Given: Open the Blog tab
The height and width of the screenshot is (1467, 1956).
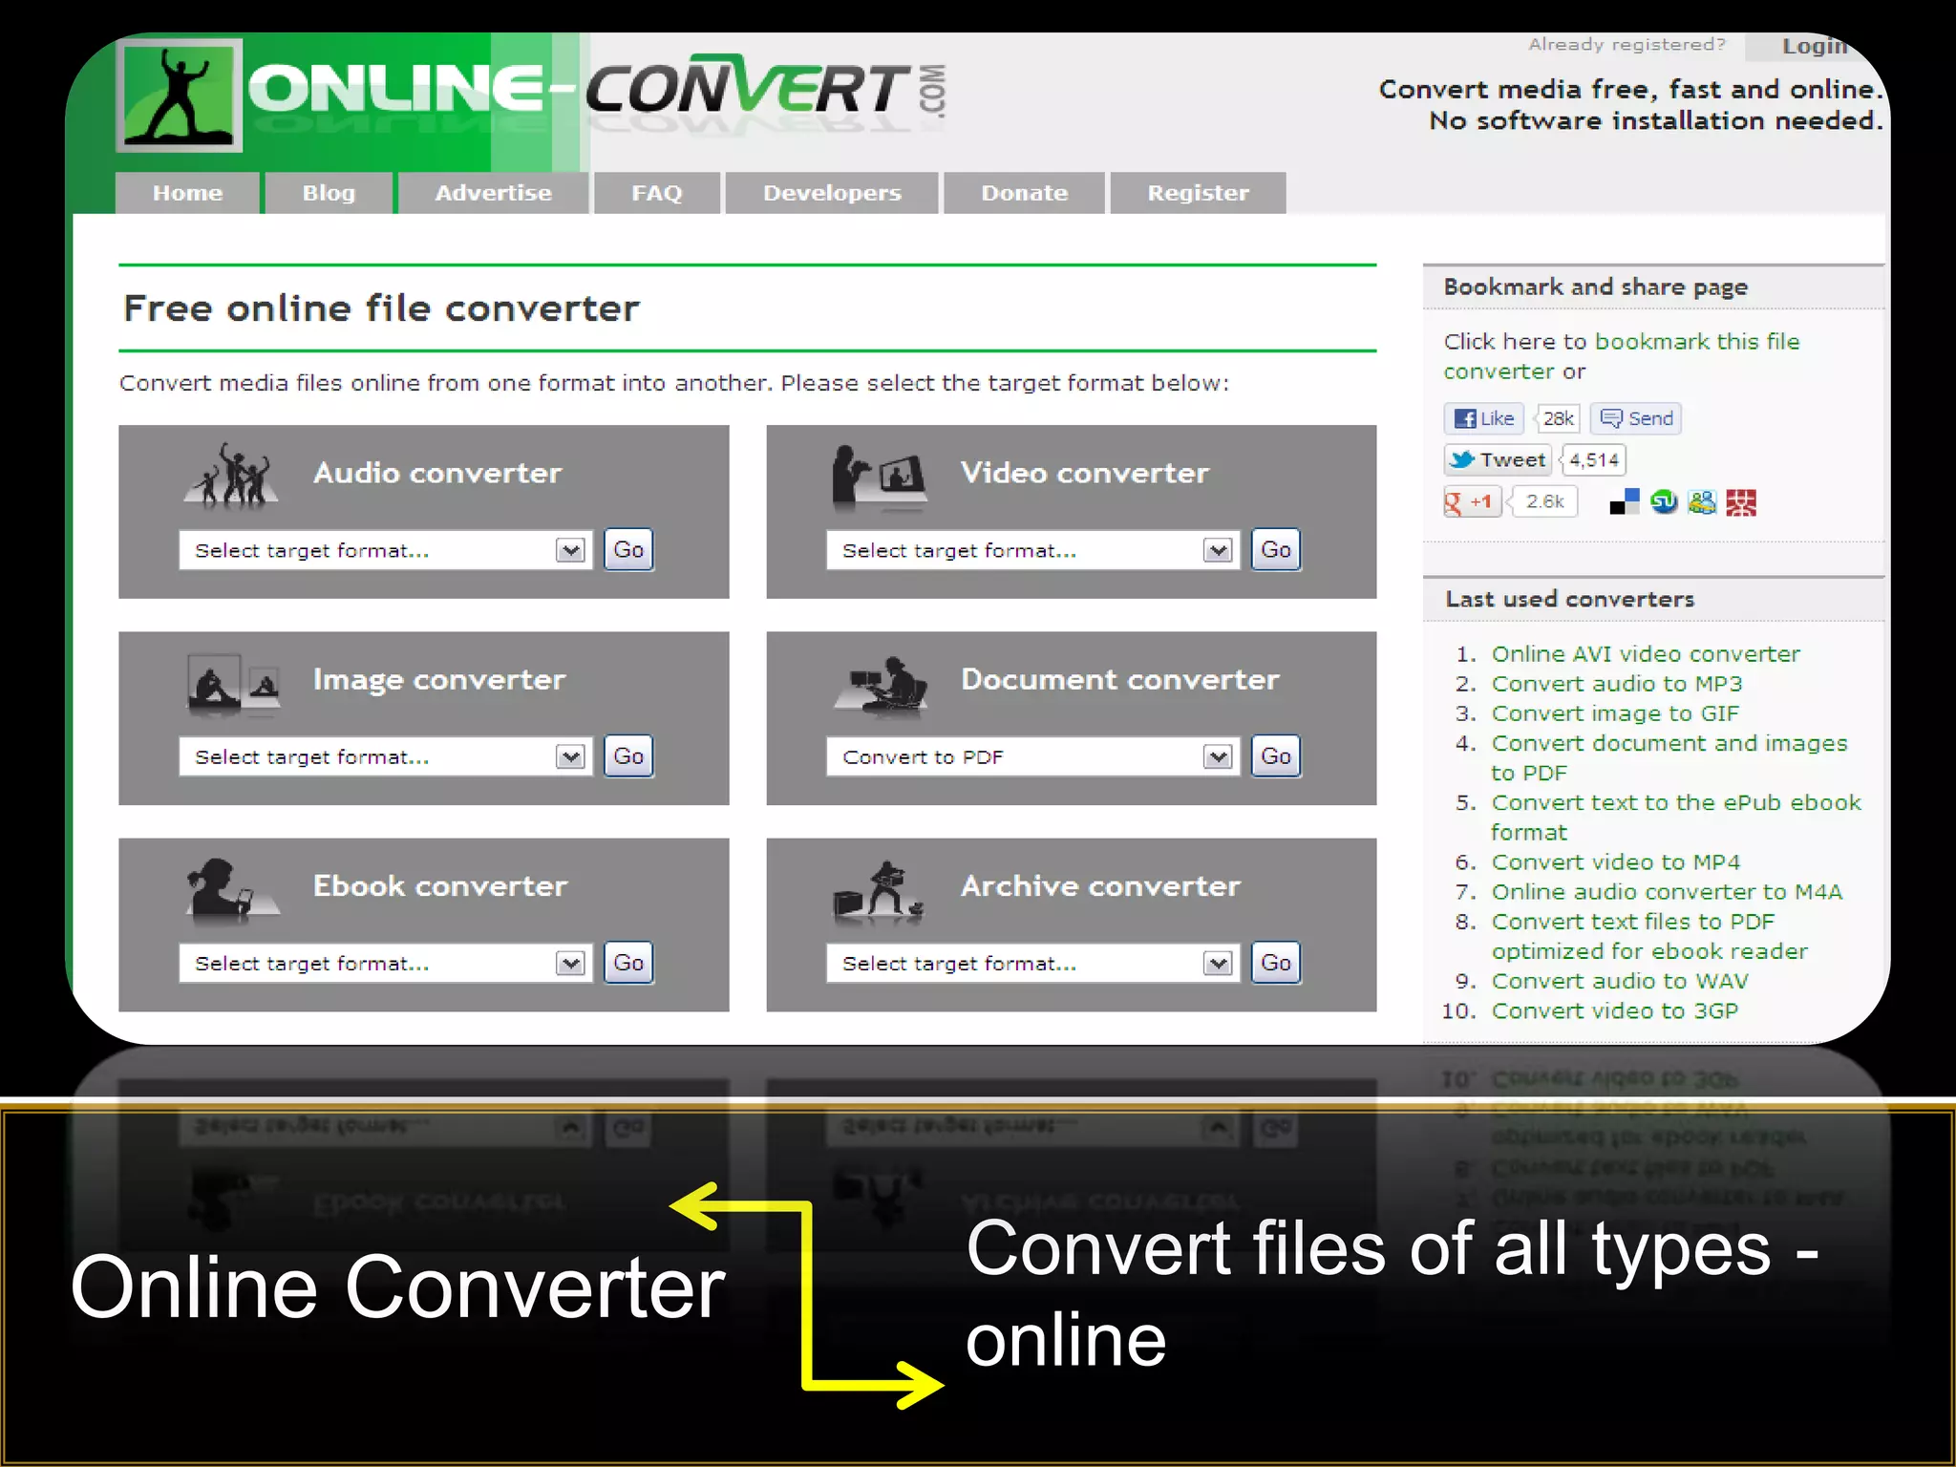Looking at the screenshot, I should pyautogui.click(x=329, y=193).
